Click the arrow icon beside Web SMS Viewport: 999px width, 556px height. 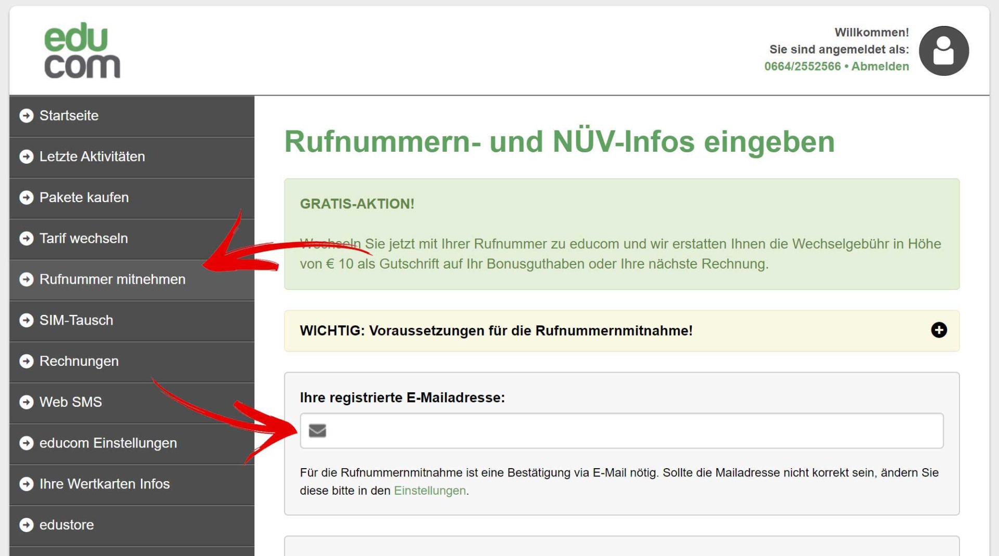pyautogui.click(x=25, y=402)
